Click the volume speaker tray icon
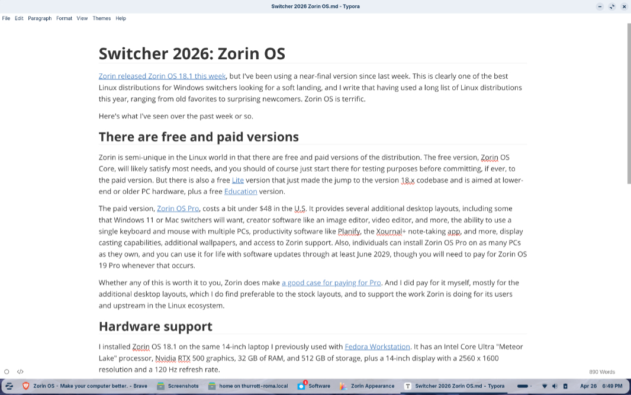This screenshot has height=395, width=631. point(555,386)
